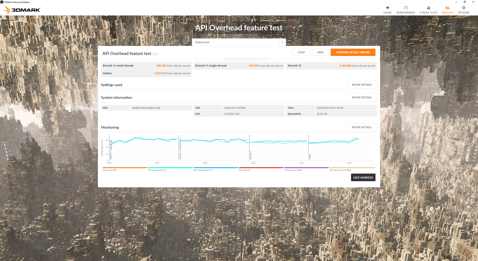This screenshot has height=261, width=478.
Task: Click the DirectX 11 multi-thread chart marker
Action: click(180, 150)
